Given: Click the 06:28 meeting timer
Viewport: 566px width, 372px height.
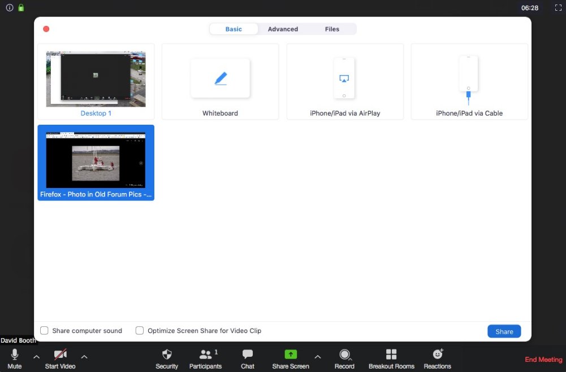Looking at the screenshot, I should pyautogui.click(x=530, y=8).
